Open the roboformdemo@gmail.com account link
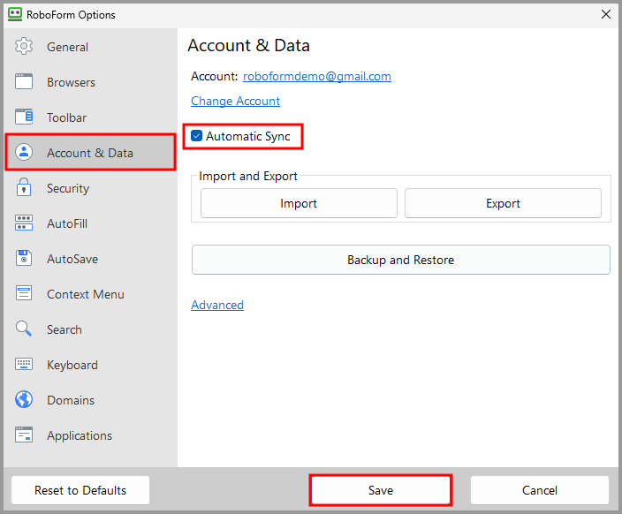 point(317,76)
